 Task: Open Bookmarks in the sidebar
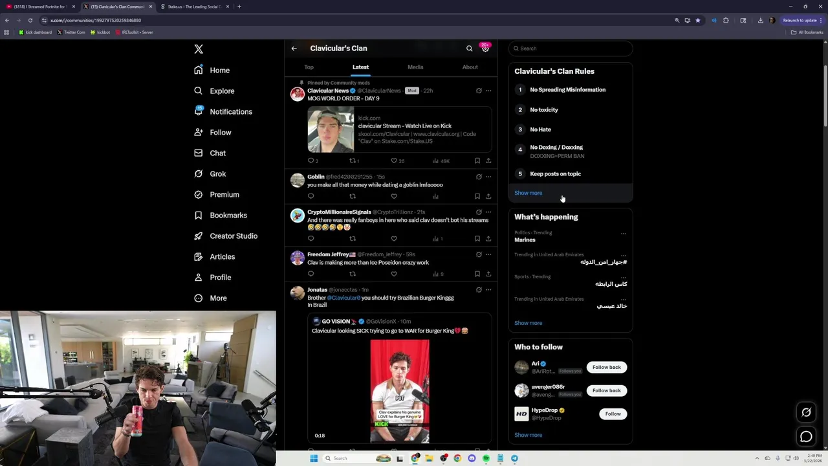(x=221, y=215)
